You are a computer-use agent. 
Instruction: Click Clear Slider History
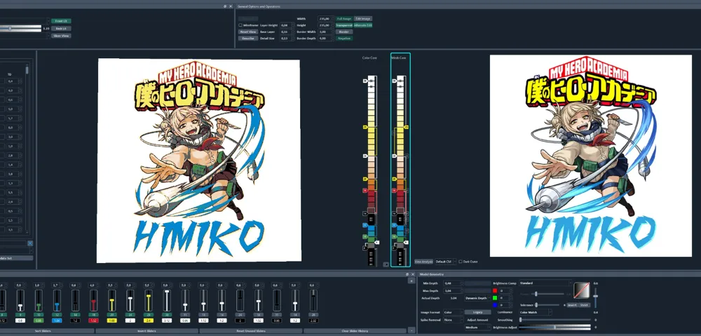(x=355, y=331)
